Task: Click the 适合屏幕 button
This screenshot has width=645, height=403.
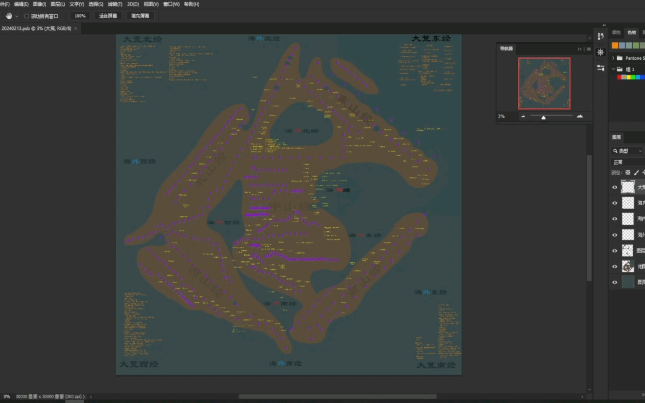Action: click(108, 16)
